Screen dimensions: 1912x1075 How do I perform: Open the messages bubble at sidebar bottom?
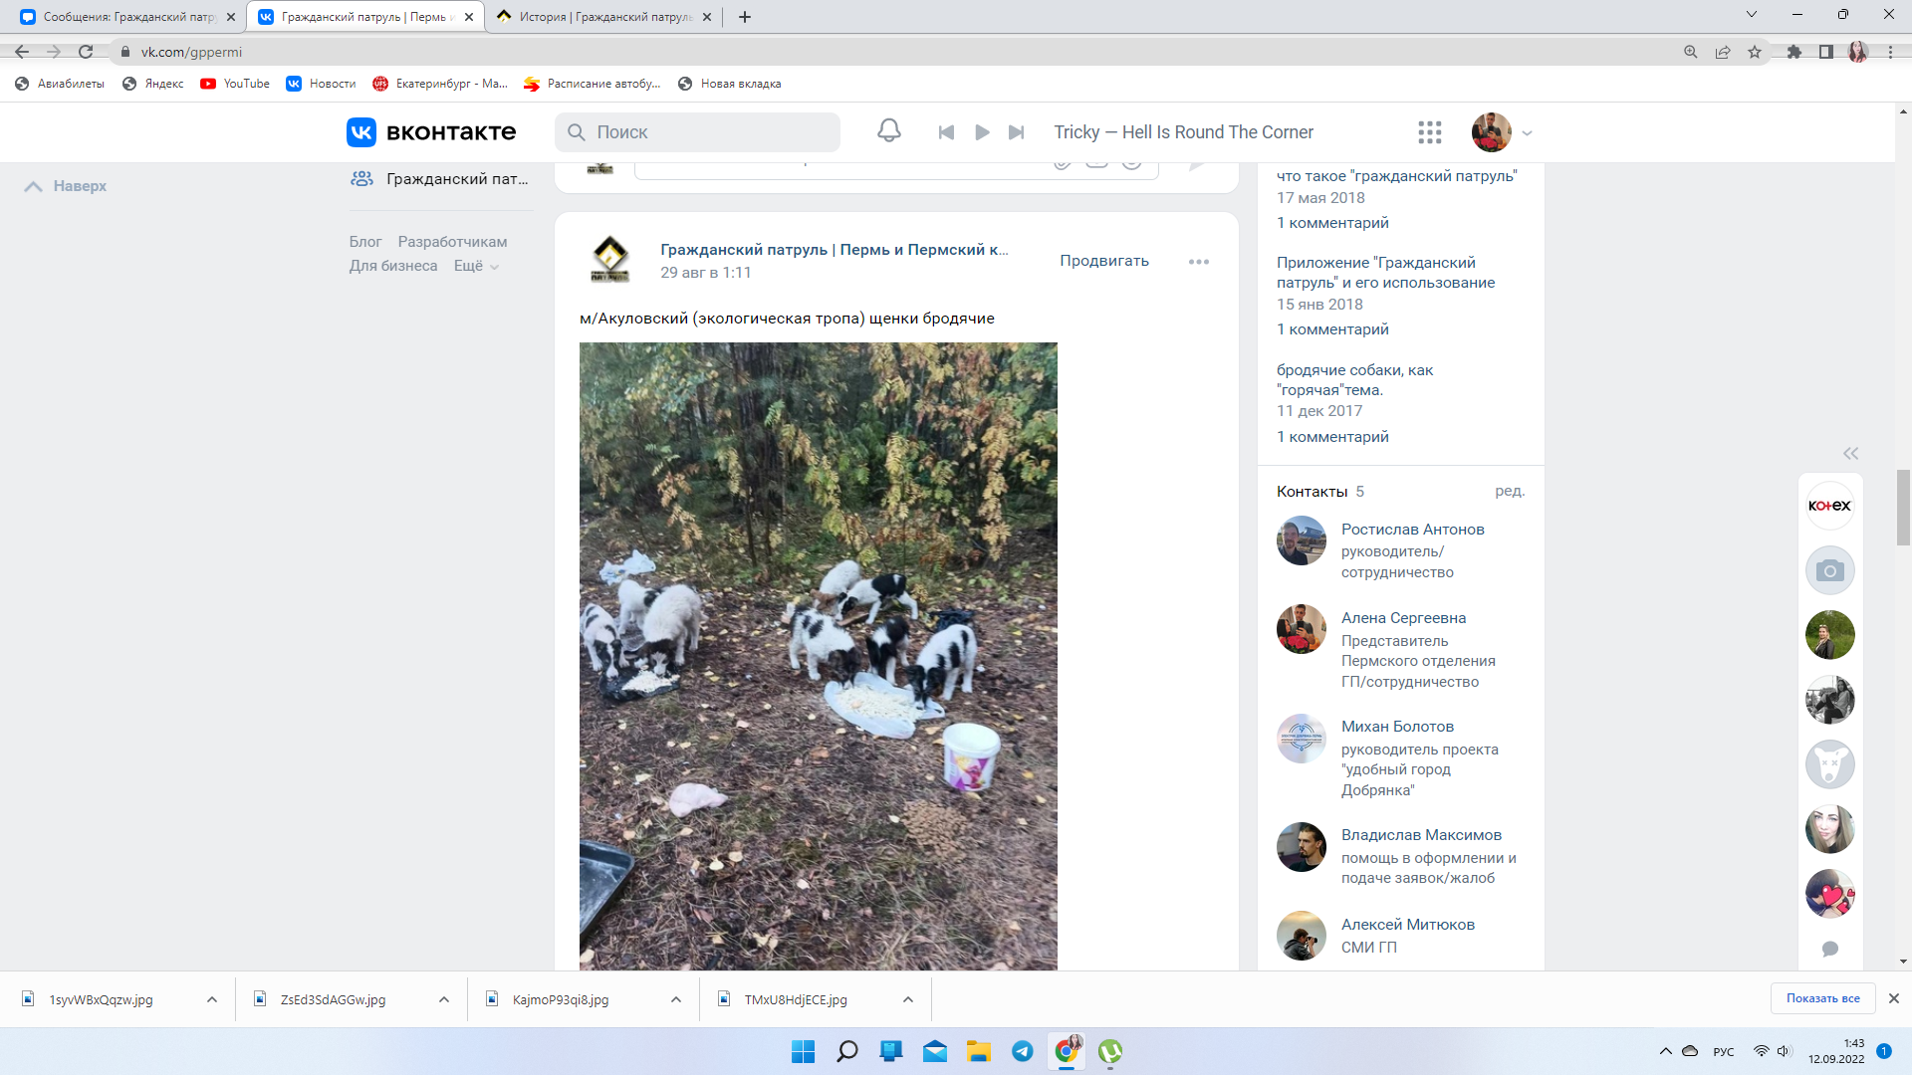(1829, 949)
